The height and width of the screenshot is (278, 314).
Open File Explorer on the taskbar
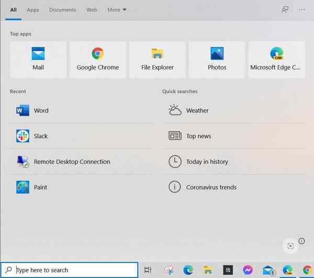[x=208, y=270]
